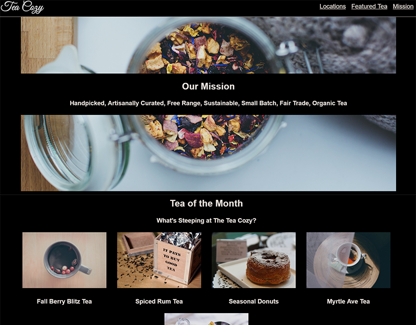This screenshot has width=416, height=325.
Task: Click the Seasonal Donuts caption
Action: [254, 302]
